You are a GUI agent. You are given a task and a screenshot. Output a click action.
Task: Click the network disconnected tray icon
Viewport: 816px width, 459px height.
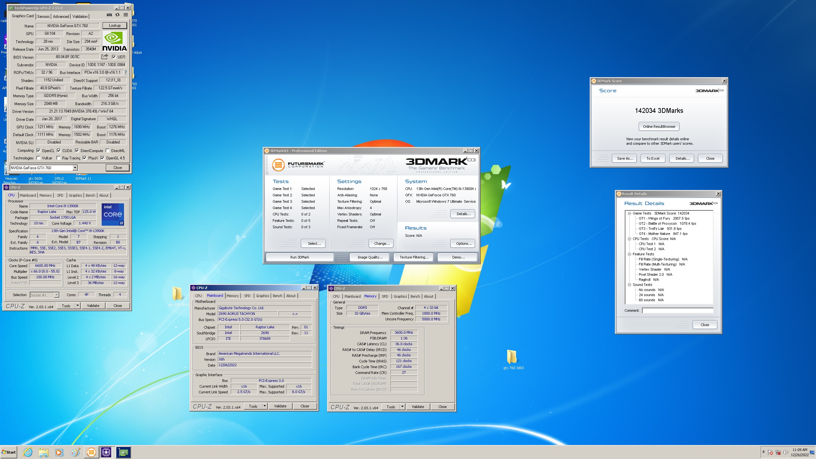point(778,452)
